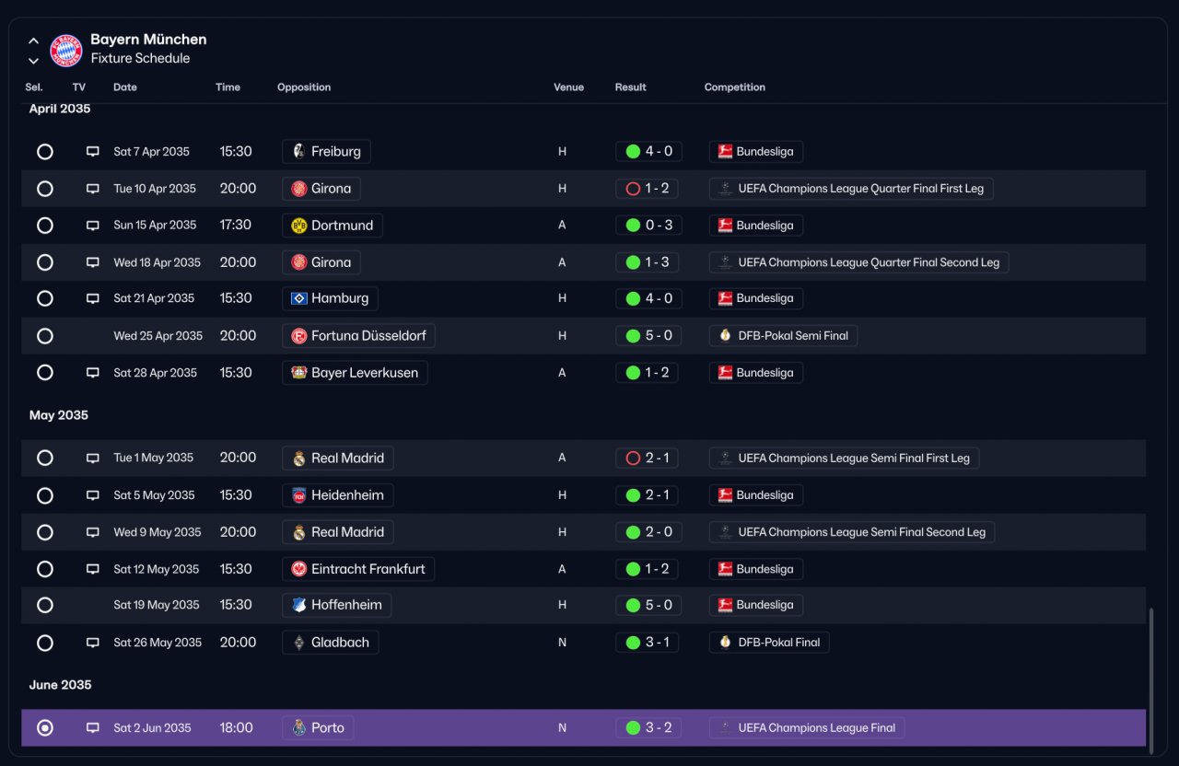Open UEFA Champions League Final competition link

click(x=807, y=728)
